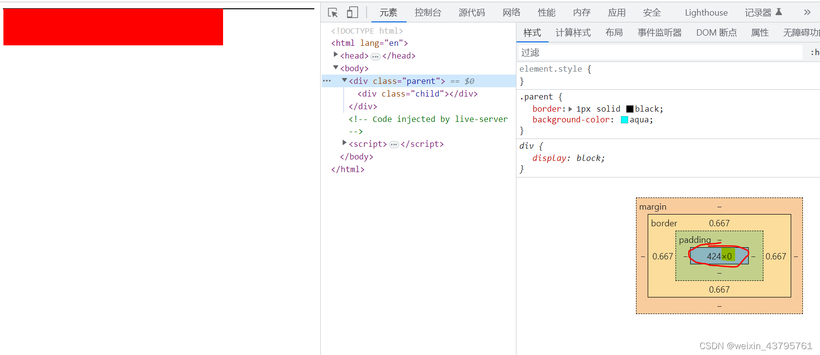
Task: Open the 网络 tab
Action: click(512, 13)
